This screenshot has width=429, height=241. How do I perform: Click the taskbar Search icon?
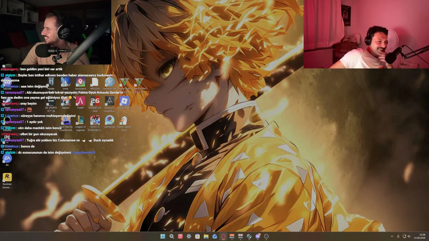(172, 236)
